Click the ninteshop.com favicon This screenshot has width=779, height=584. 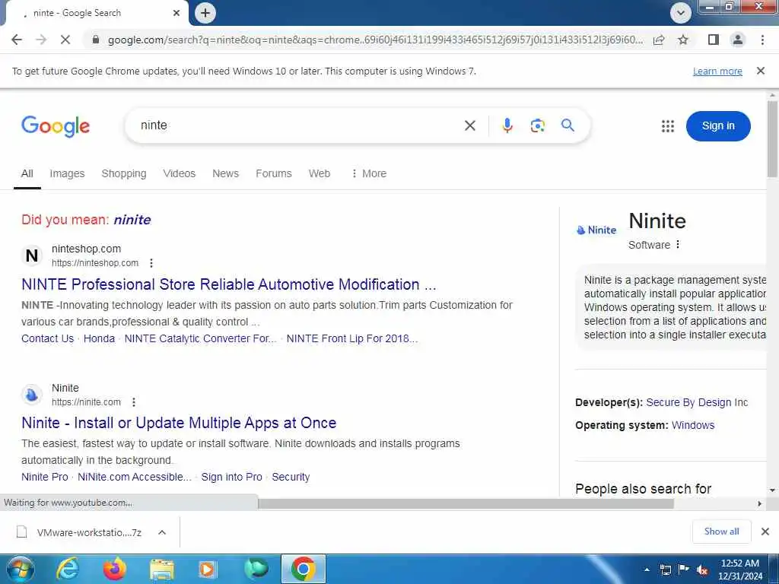click(x=32, y=255)
